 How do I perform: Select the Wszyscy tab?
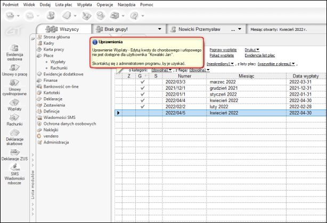[x=64, y=29]
